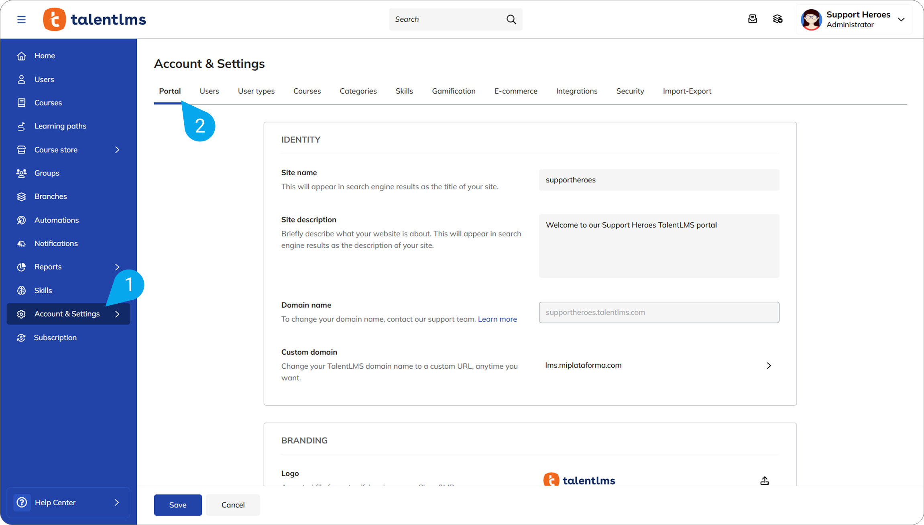Open Automations from the sidebar

click(x=56, y=220)
